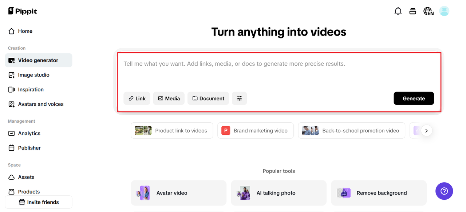
Task: Change language via globe EN icon
Action: pyautogui.click(x=429, y=11)
